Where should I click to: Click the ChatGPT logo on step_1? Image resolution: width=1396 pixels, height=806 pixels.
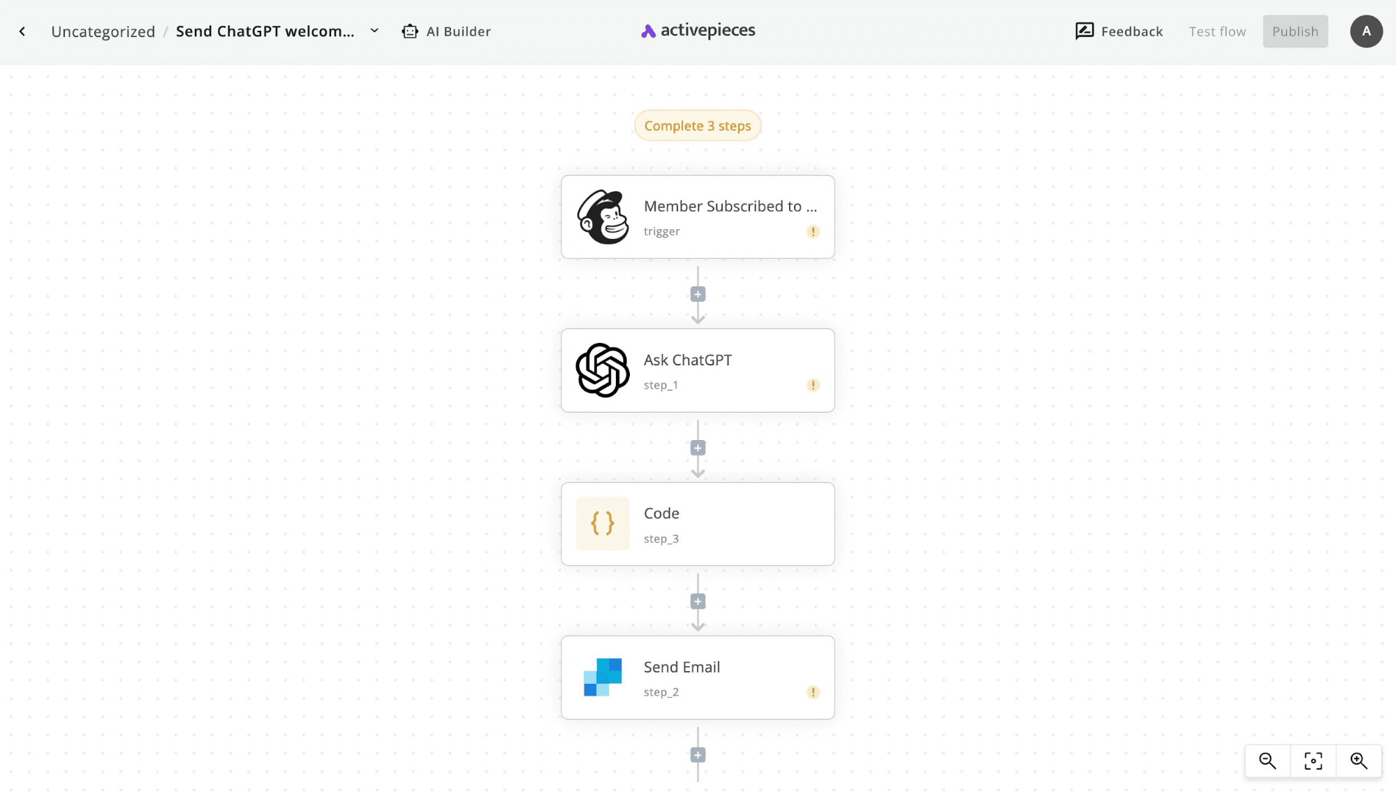click(x=603, y=370)
